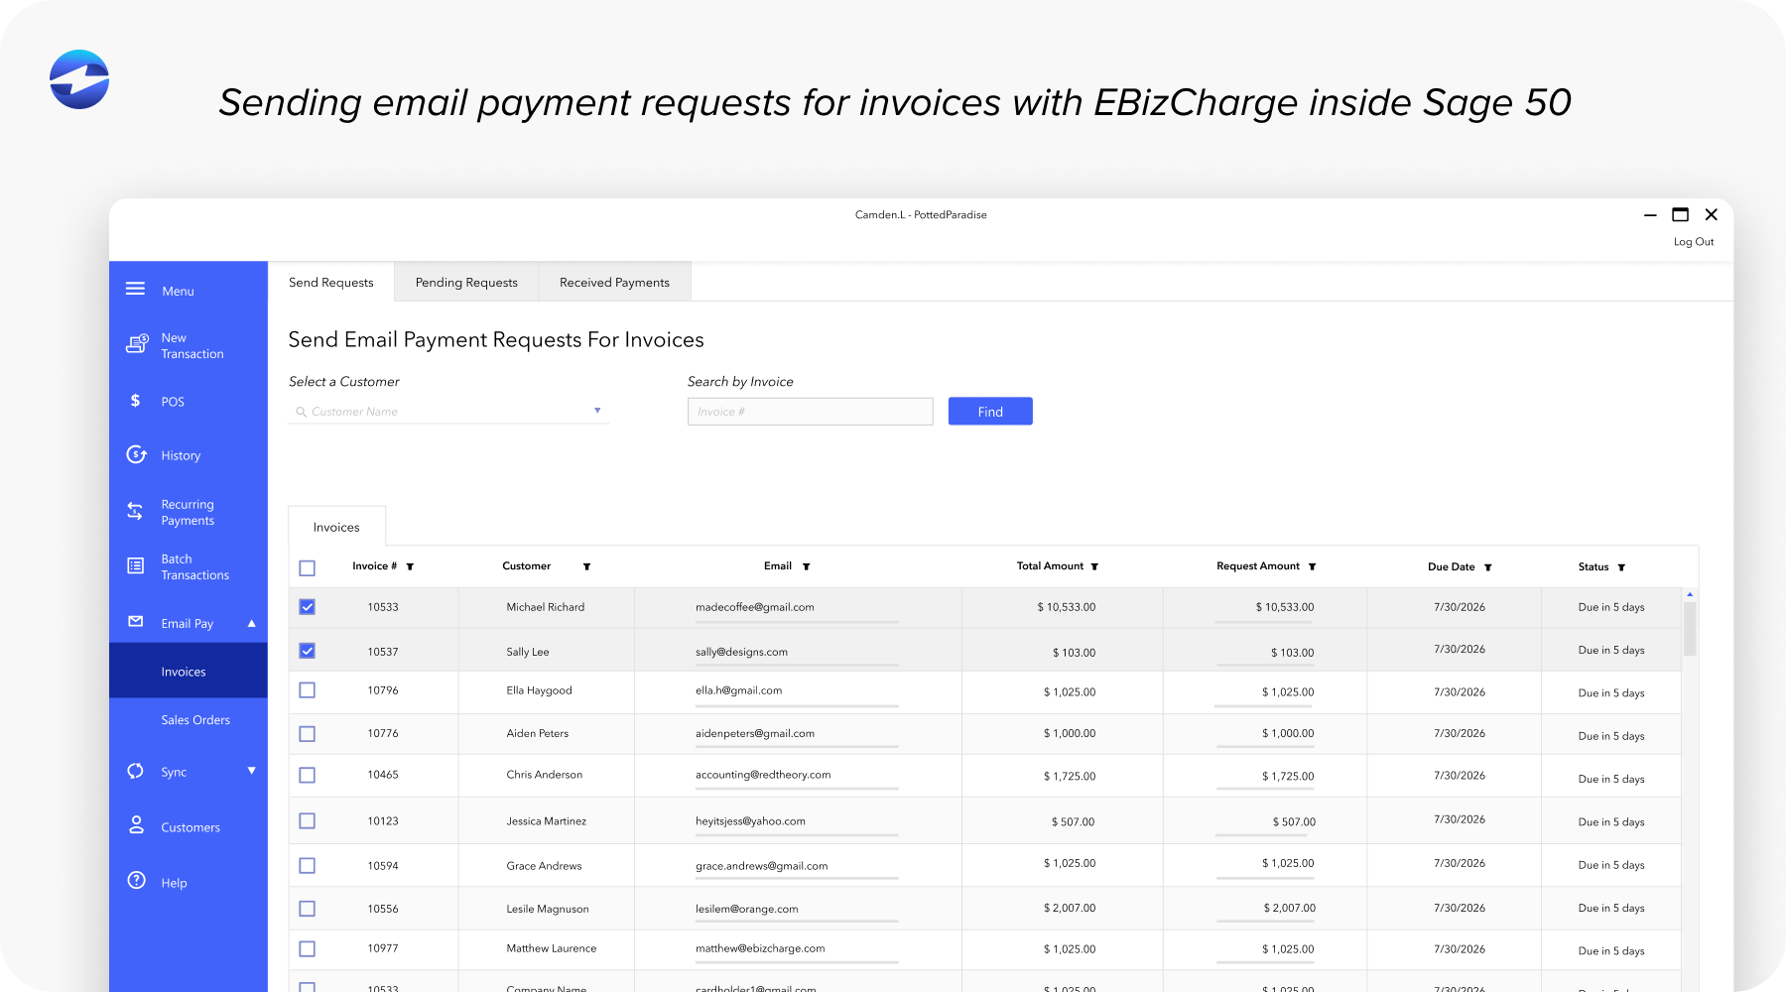
Task: Check invoice 10796 Ella Haygood
Action: pyautogui.click(x=307, y=689)
